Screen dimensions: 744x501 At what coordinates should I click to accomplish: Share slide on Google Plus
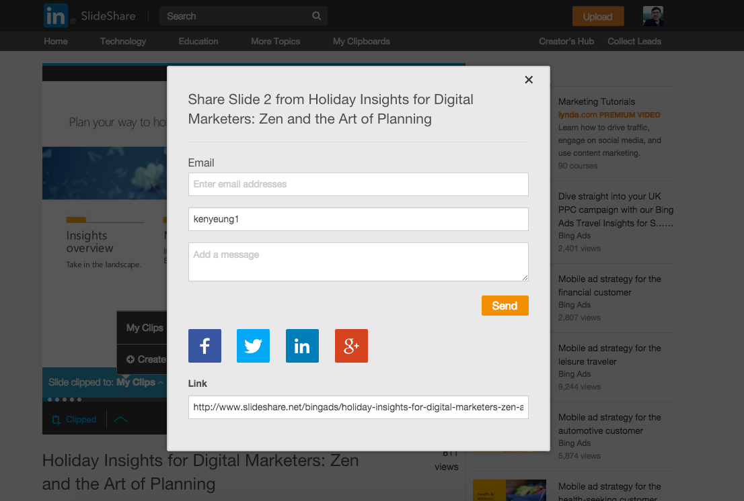click(351, 346)
